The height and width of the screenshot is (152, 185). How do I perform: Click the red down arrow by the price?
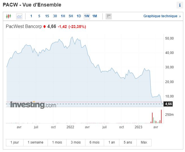[44, 27]
